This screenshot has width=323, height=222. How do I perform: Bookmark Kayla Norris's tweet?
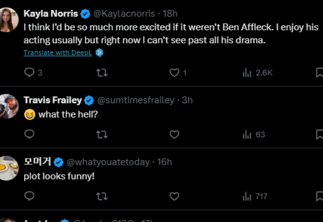[319, 73]
